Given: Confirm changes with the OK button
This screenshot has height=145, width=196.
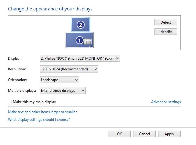Looking at the screenshot, I should (119, 134).
